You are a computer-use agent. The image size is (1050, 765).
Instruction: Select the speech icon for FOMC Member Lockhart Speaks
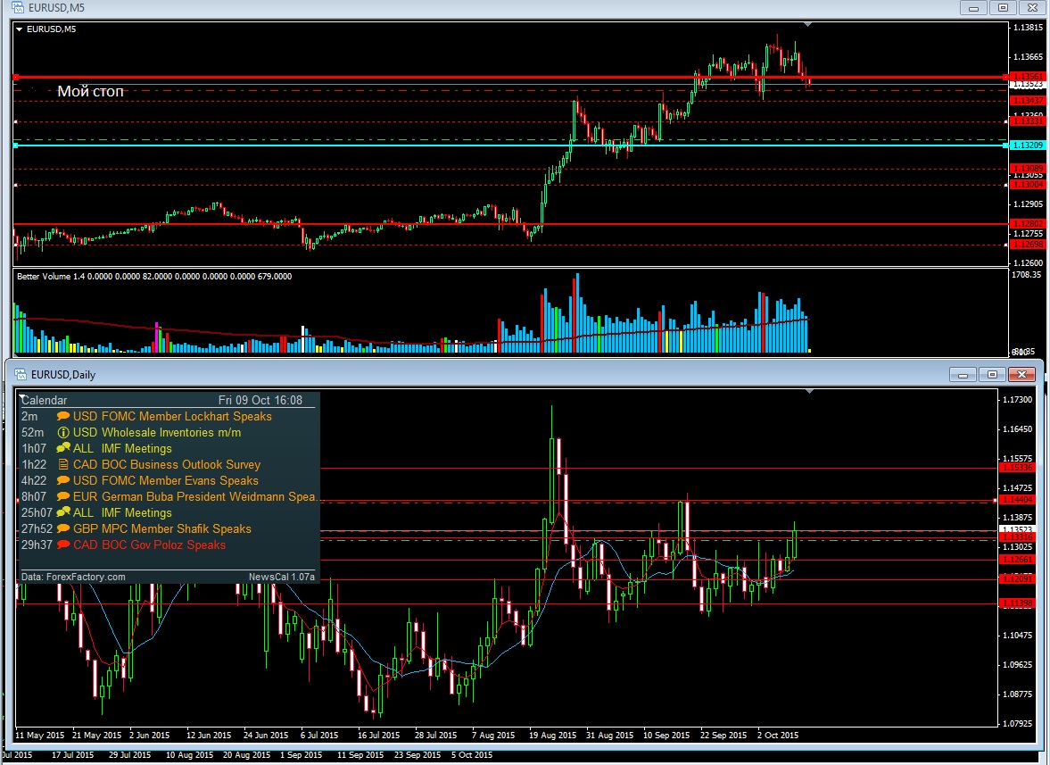coord(63,417)
